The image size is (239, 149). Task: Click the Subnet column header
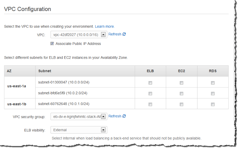(x=45, y=71)
